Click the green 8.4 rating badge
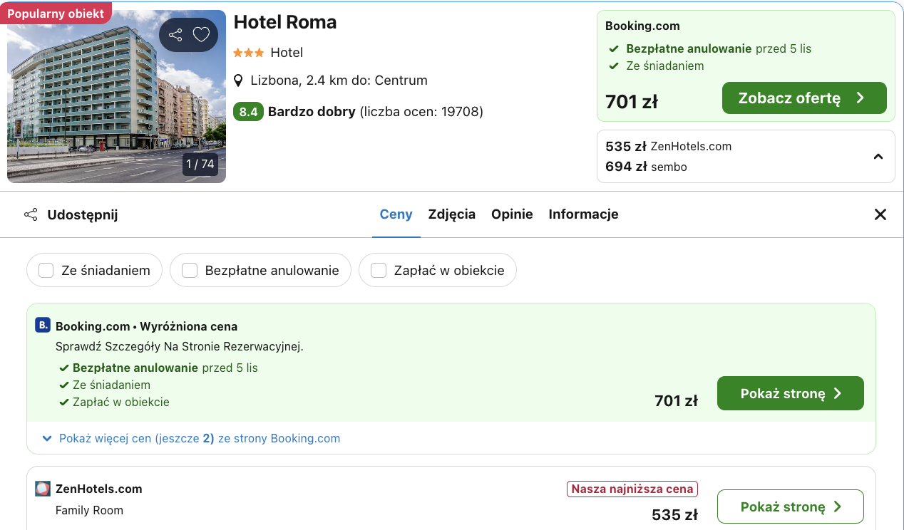The image size is (904, 530). [x=248, y=112]
